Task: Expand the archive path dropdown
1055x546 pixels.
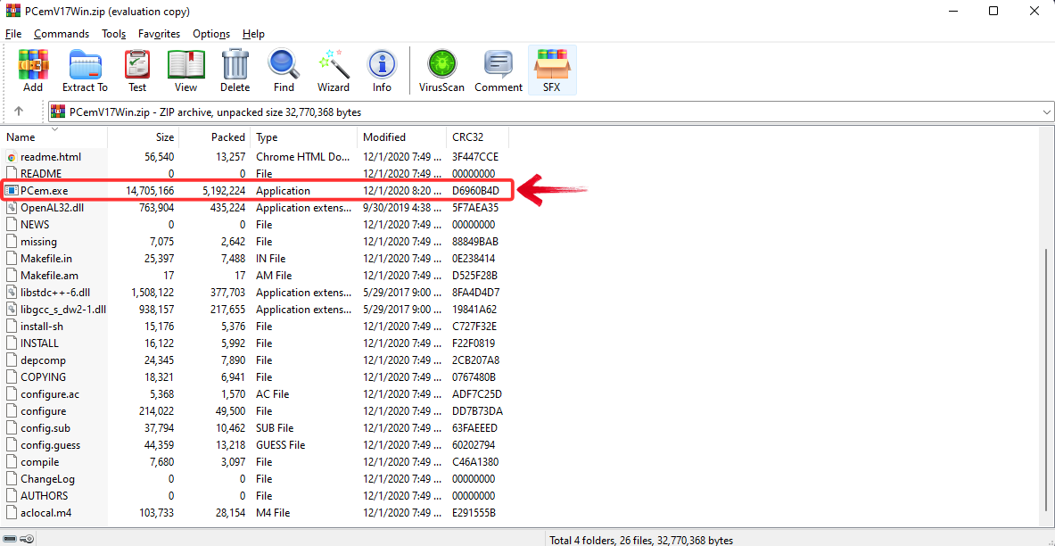Action: (1046, 112)
